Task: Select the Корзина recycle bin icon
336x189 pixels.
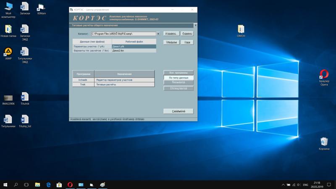Action: (x=324, y=144)
